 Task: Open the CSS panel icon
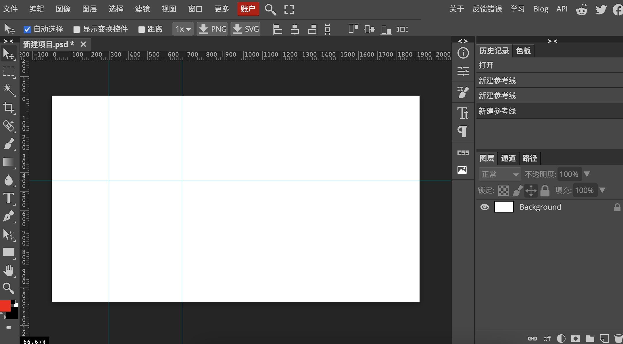tap(463, 153)
